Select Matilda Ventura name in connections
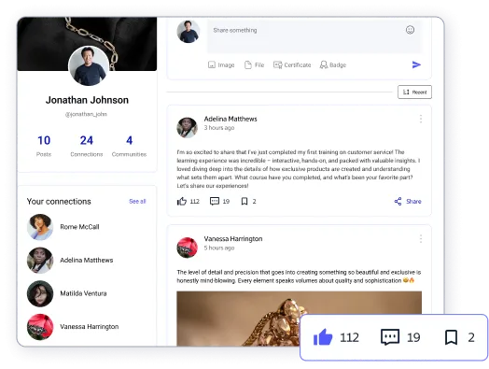489x369 pixels. [x=83, y=293]
